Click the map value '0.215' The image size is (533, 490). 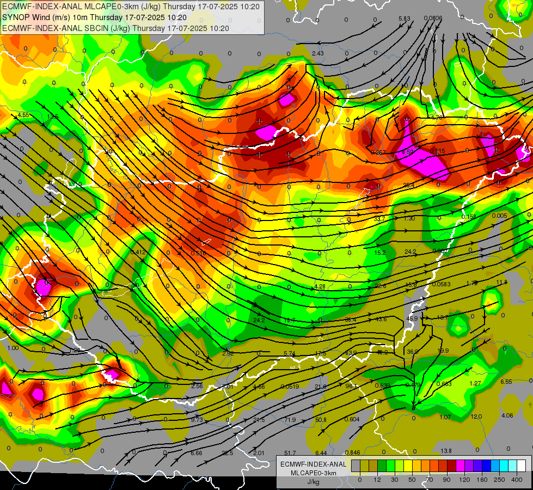click(x=438, y=151)
